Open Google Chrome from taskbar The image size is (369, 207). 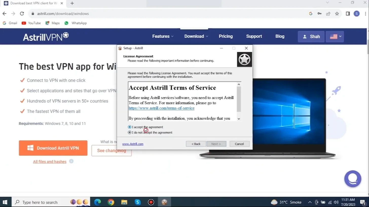pos(111,202)
